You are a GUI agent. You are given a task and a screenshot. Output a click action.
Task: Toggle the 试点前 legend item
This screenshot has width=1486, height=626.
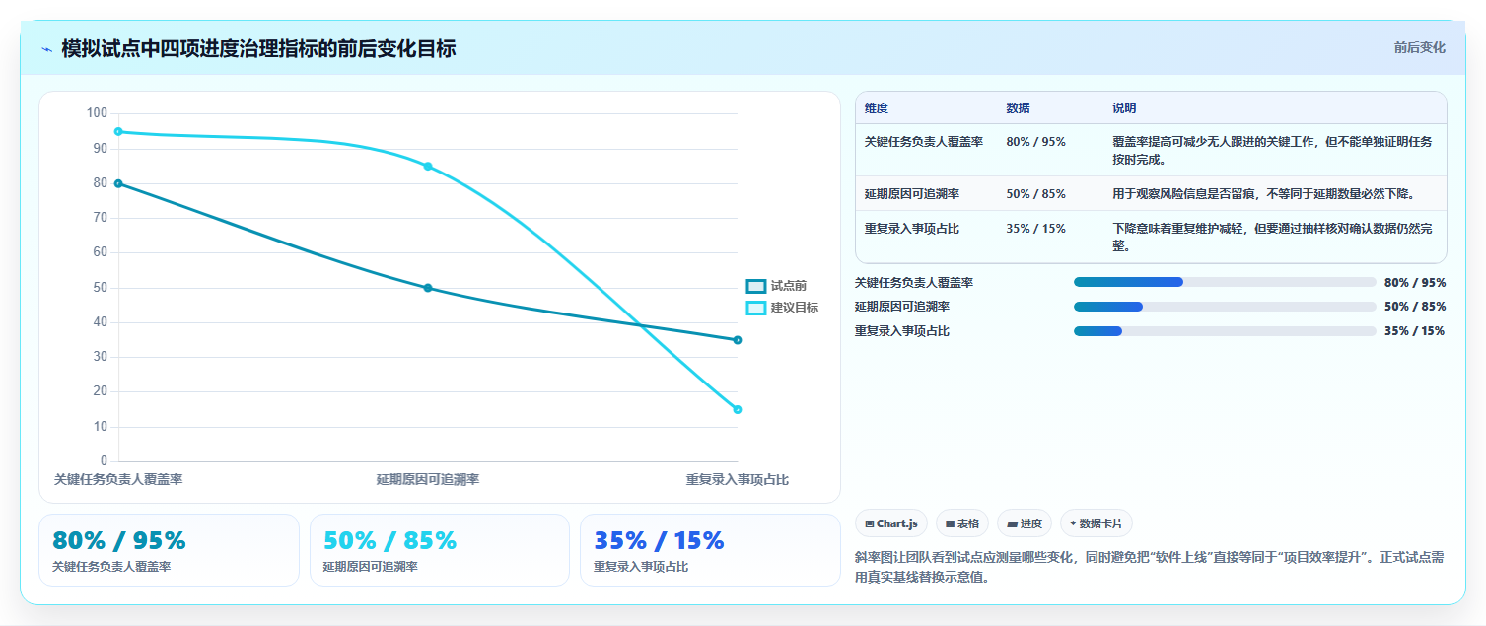click(777, 286)
